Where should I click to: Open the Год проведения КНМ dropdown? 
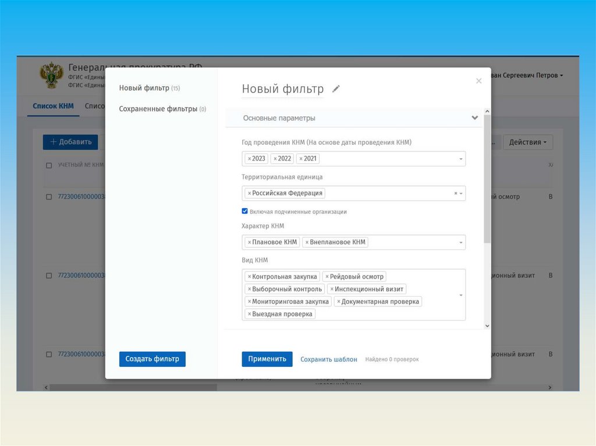coord(461,159)
